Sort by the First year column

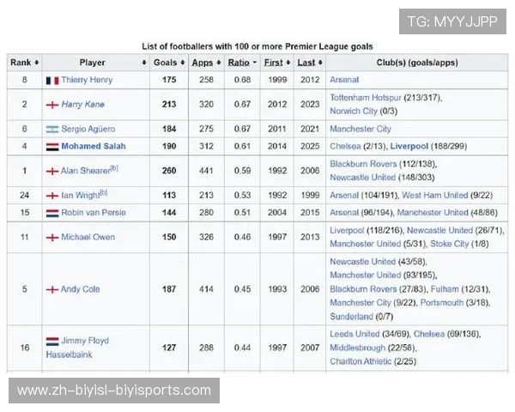(x=276, y=63)
